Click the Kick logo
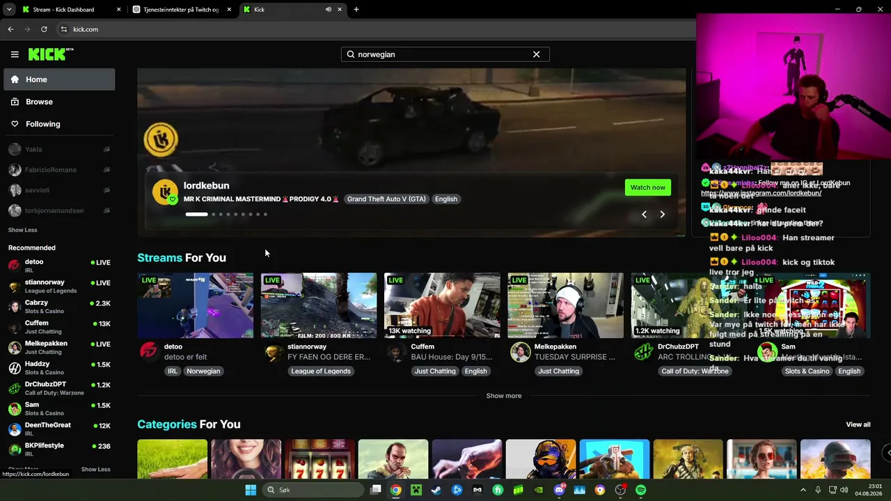 pos(51,54)
